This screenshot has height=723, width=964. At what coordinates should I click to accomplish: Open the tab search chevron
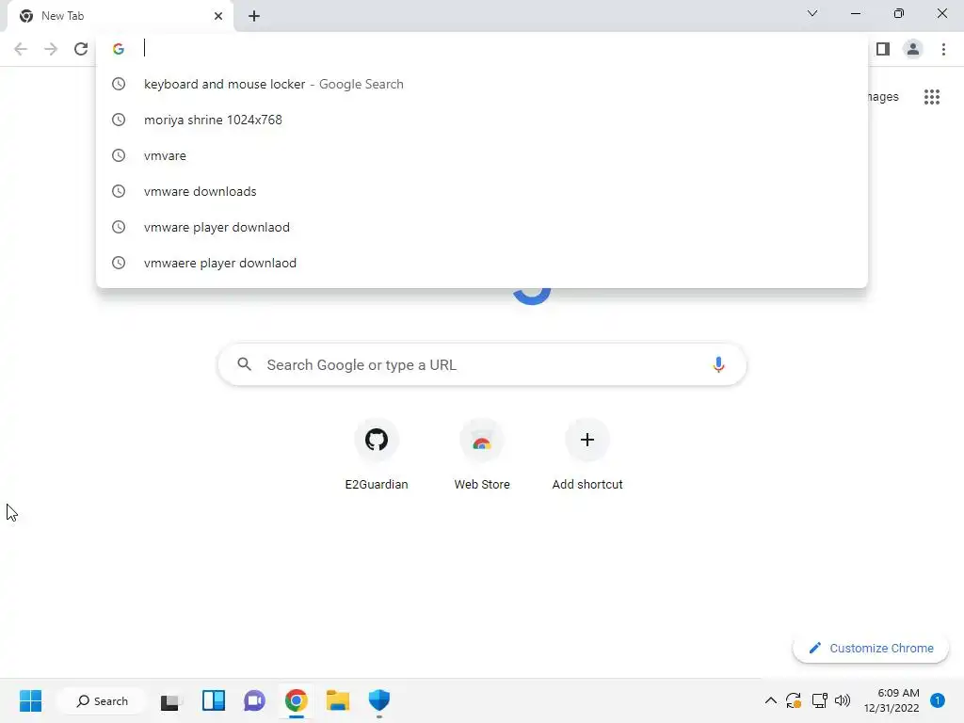point(812,13)
